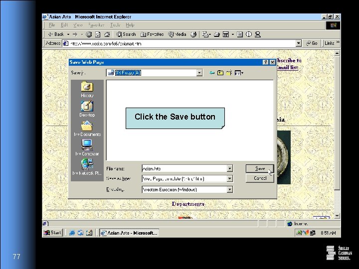The height and width of the screenshot is (269, 359).
Task: Click the Stop toolbar icon
Action: [89, 34]
